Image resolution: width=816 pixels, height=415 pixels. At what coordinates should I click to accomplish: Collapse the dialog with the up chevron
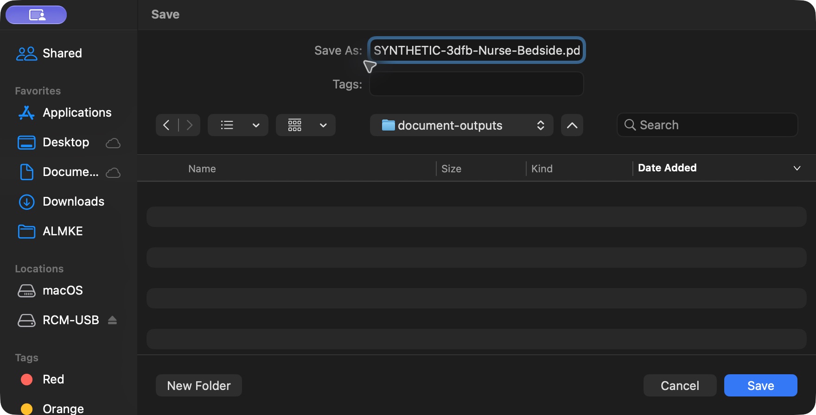click(x=572, y=125)
